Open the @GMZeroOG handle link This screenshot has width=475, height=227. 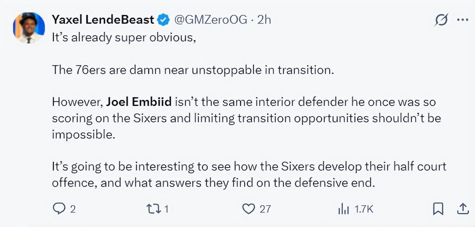(x=211, y=20)
